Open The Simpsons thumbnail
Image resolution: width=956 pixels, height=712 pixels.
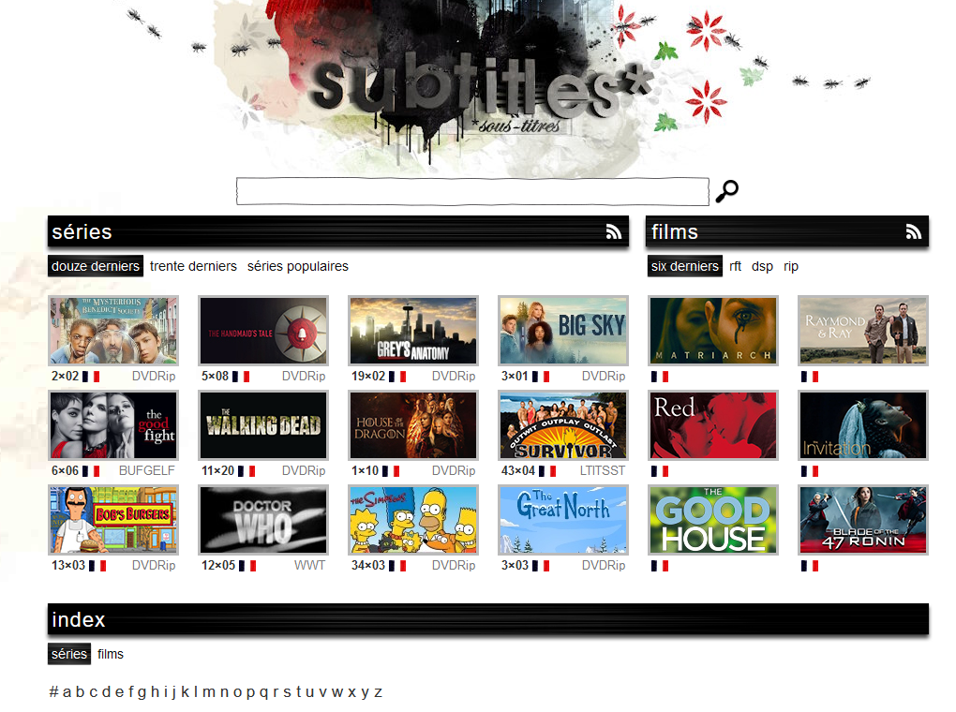pos(413,520)
